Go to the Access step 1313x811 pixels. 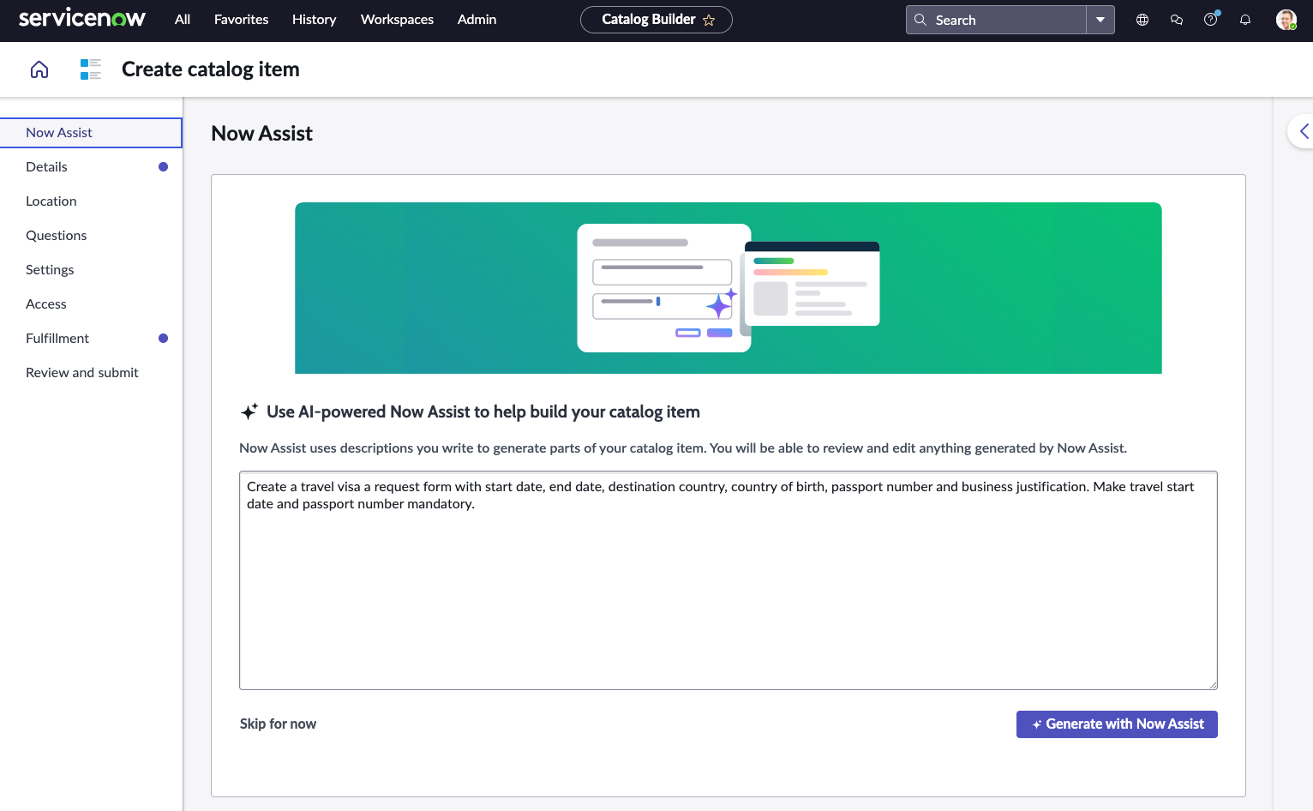click(91, 304)
